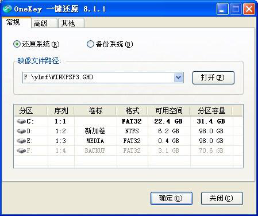Click the E: drive icon
Viewport: 258px width, 216px height.
click(21, 141)
